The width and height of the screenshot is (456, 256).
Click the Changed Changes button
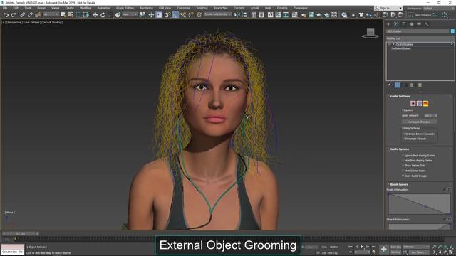tap(419, 122)
